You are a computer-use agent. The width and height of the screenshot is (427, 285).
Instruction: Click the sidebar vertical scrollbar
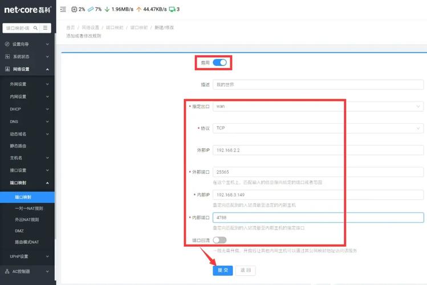[x=55, y=136]
